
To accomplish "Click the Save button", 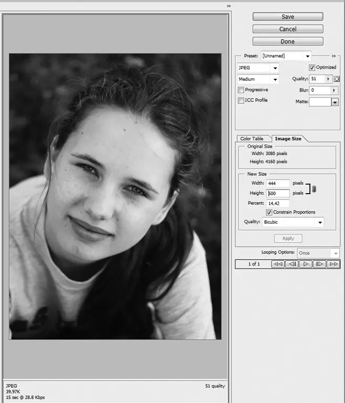I will pos(287,17).
